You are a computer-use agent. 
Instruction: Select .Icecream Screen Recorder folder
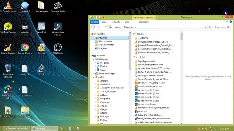pos(112,88)
